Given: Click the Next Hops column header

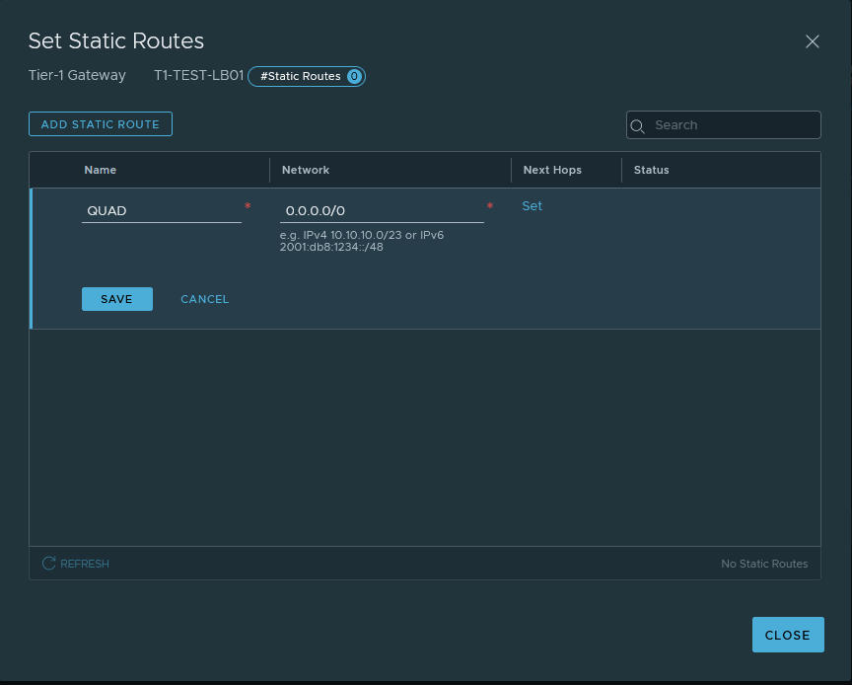Looking at the screenshot, I should click(x=552, y=170).
